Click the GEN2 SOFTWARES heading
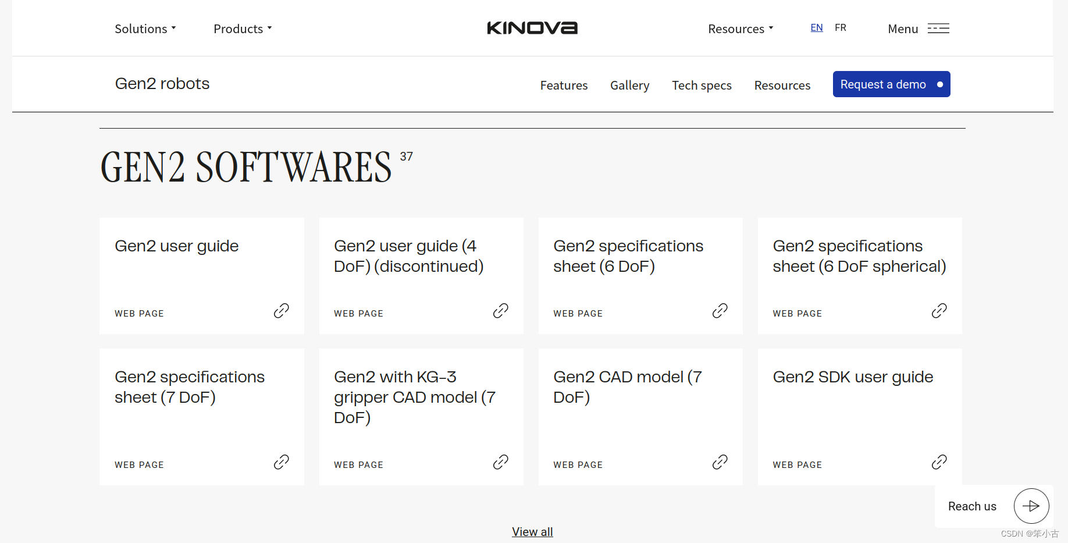This screenshot has height=543, width=1068. tap(246, 167)
